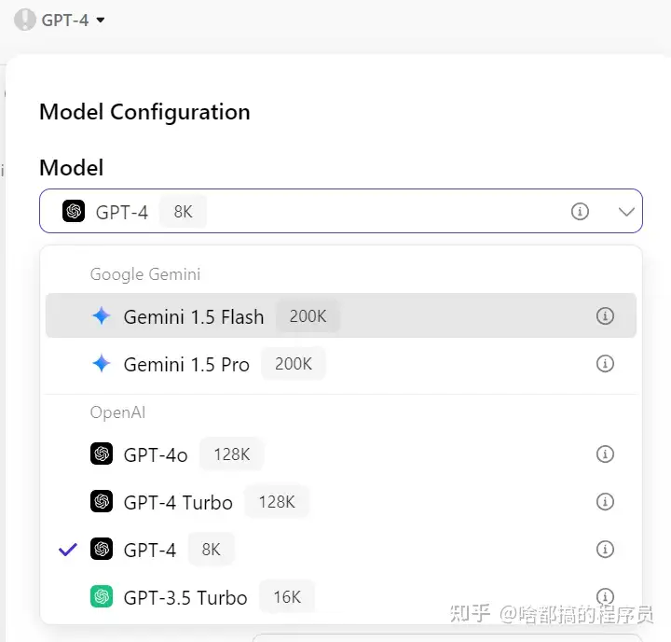Click the blue Gemini 1.5 Pro sparkle icon
671x642 pixels.
click(102, 364)
